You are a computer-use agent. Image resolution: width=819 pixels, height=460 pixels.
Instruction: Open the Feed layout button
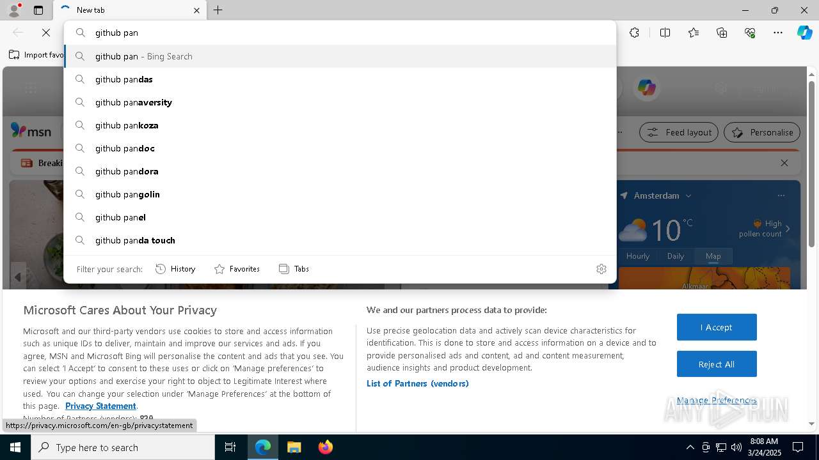click(x=680, y=132)
